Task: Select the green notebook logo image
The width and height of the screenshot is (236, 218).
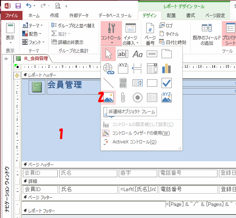Action: 37,87
